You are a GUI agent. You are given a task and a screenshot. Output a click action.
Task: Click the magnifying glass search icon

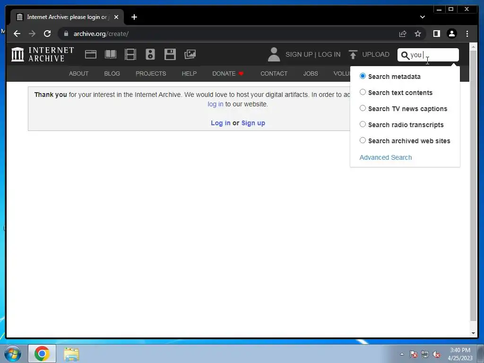(x=405, y=55)
